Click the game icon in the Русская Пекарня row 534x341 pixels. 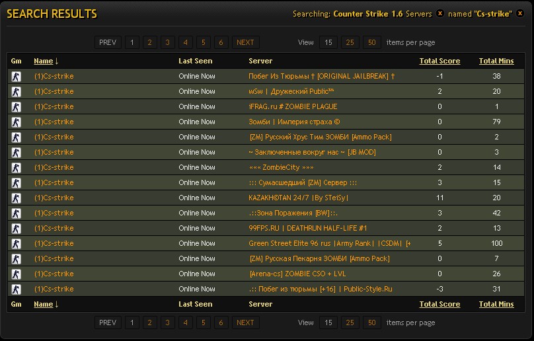pyautogui.click(x=16, y=259)
